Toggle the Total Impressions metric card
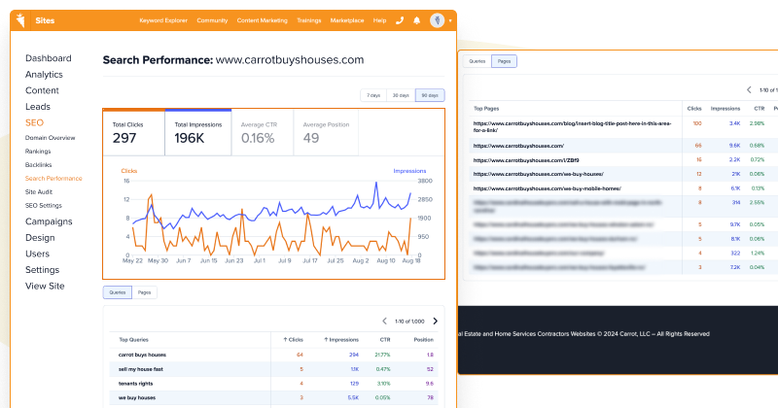 click(198, 133)
